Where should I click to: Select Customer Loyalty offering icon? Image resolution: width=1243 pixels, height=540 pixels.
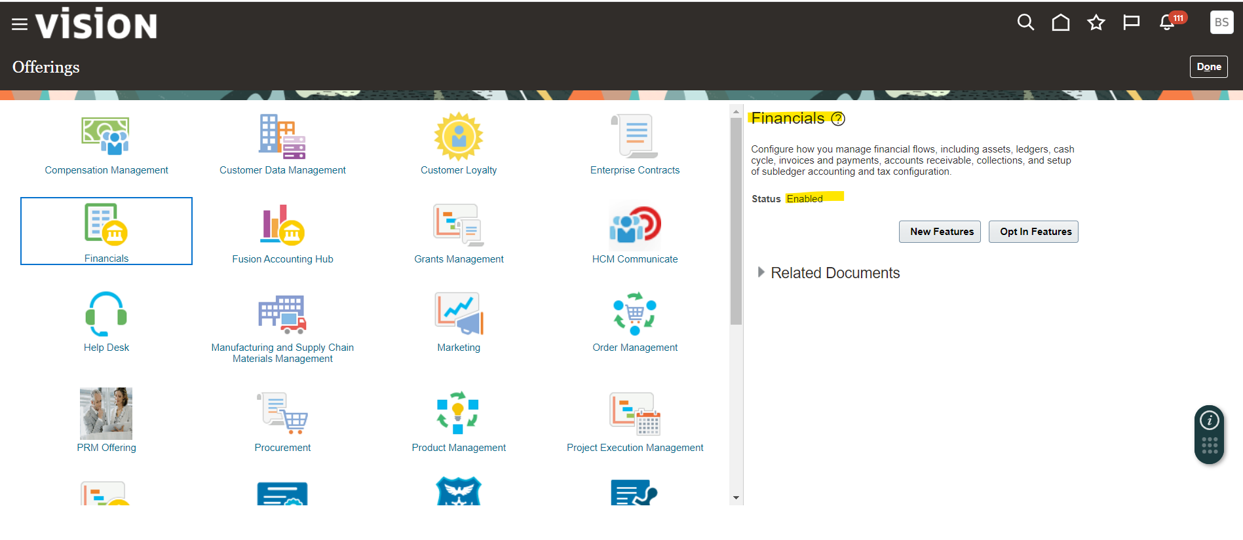pos(459,136)
